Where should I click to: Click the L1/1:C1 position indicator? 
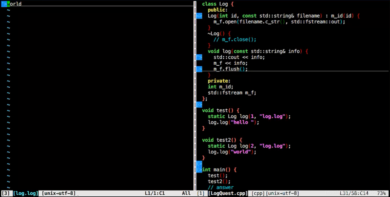[155, 193]
